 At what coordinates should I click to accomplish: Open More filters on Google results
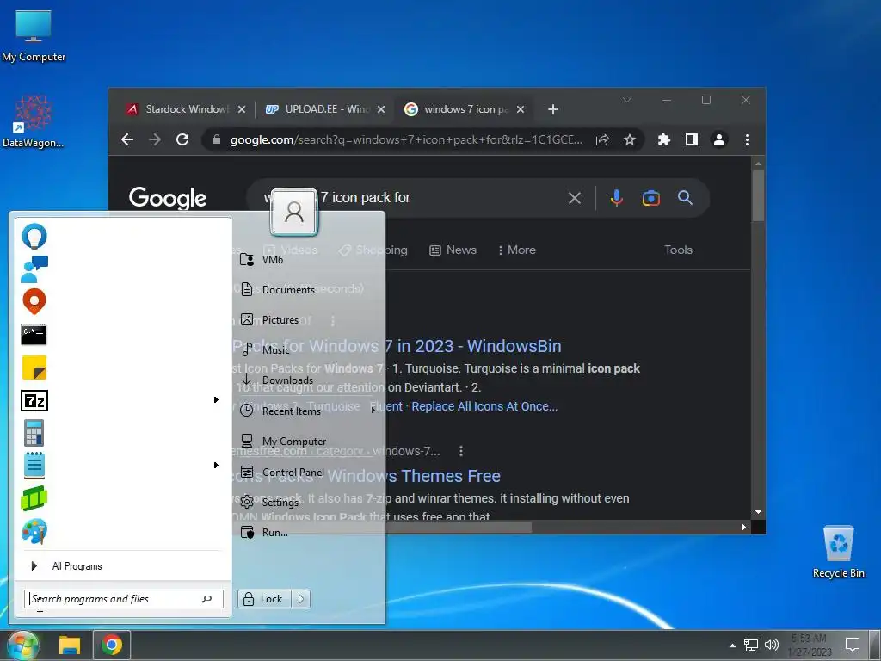(516, 250)
